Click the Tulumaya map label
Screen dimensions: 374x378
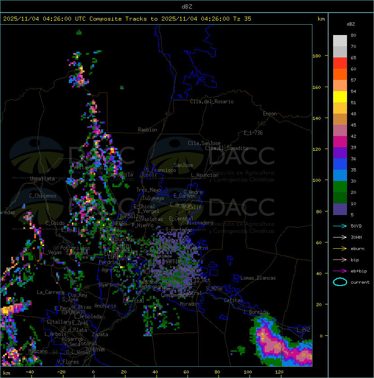[153, 198]
